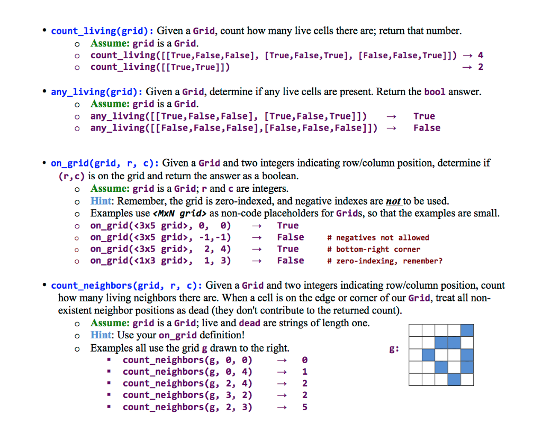Click the square marker beside count_neighbors(g, 2, 3)

(x=110, y=407)
